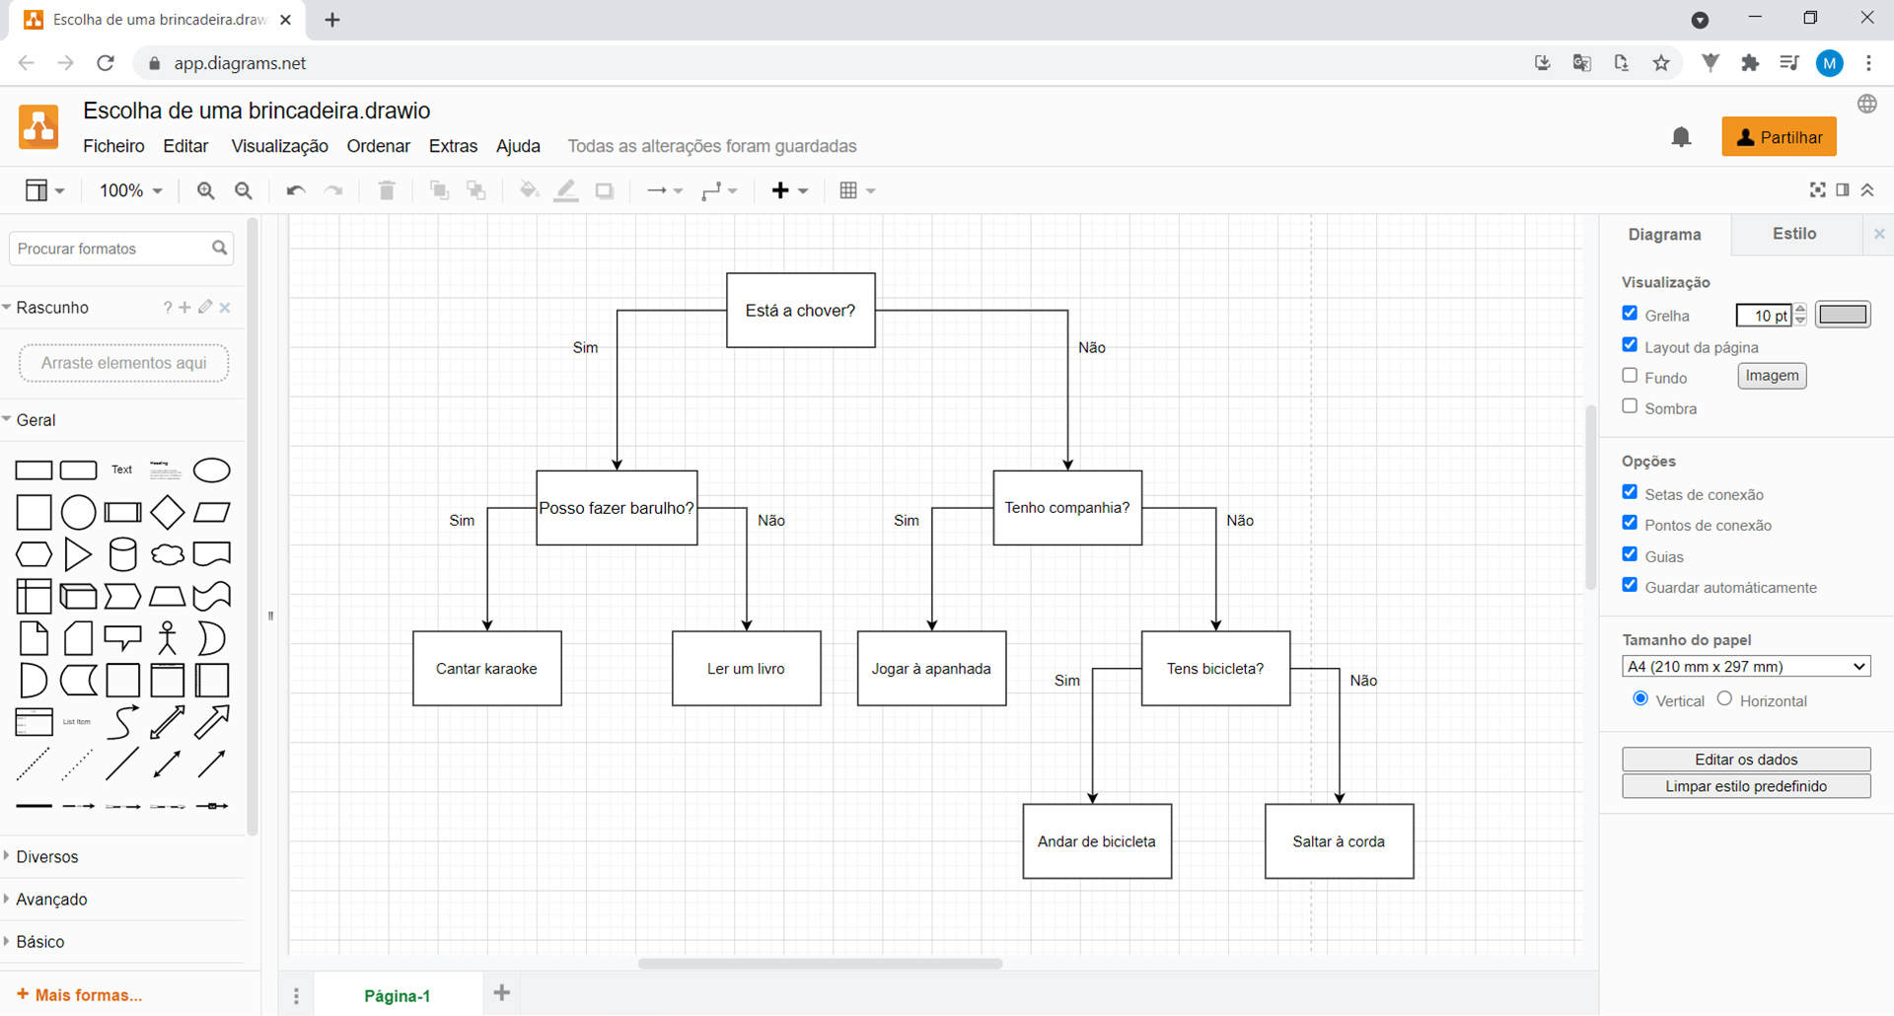Select the ellipse shape in Geral
The image size is (1894, 1016).
(x=211, y=471)
